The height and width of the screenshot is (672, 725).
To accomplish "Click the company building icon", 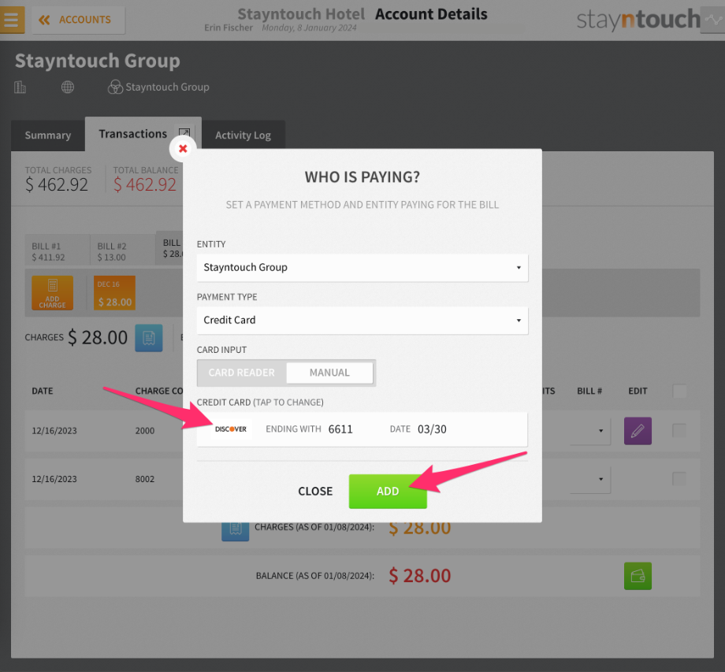I will point(20,87).
